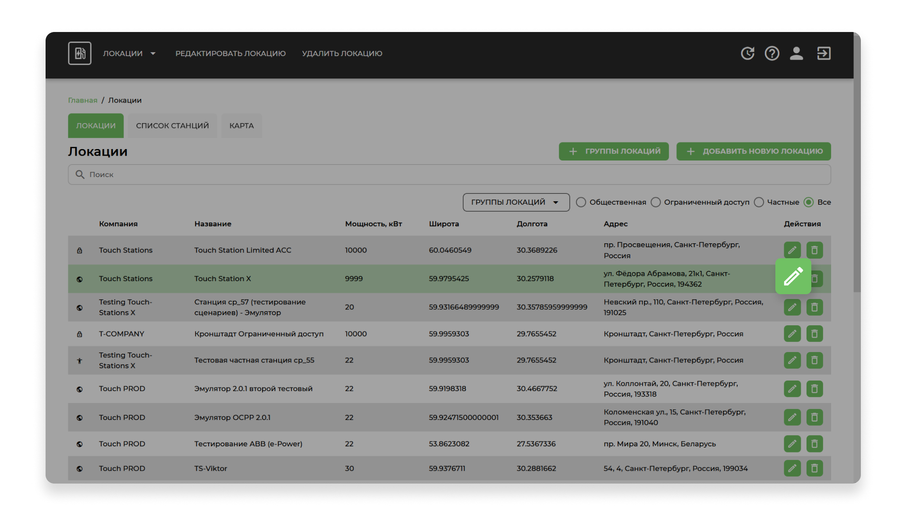The height and width of the screenshot is (516, 906).
Task: Click РЕДАКТИРОВАТЬ ЛОКАЦИЮ in the top menu
Action: (231, 53)
